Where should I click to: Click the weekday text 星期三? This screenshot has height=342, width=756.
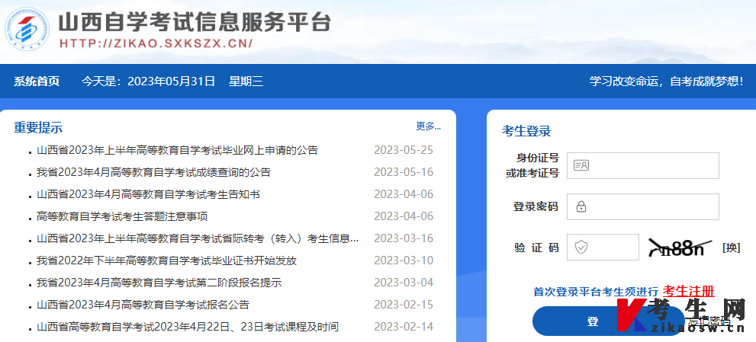[246, 81]
